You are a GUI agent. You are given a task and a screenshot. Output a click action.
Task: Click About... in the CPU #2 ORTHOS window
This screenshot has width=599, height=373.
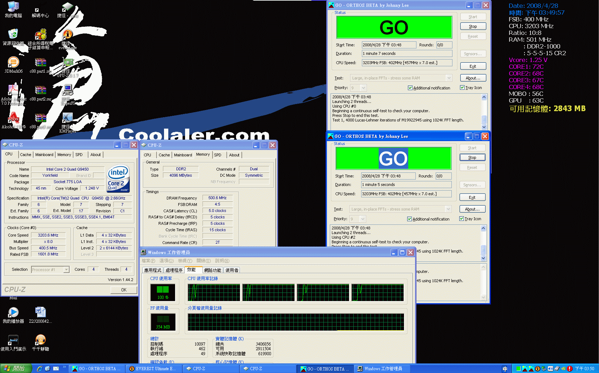point(472,209)
